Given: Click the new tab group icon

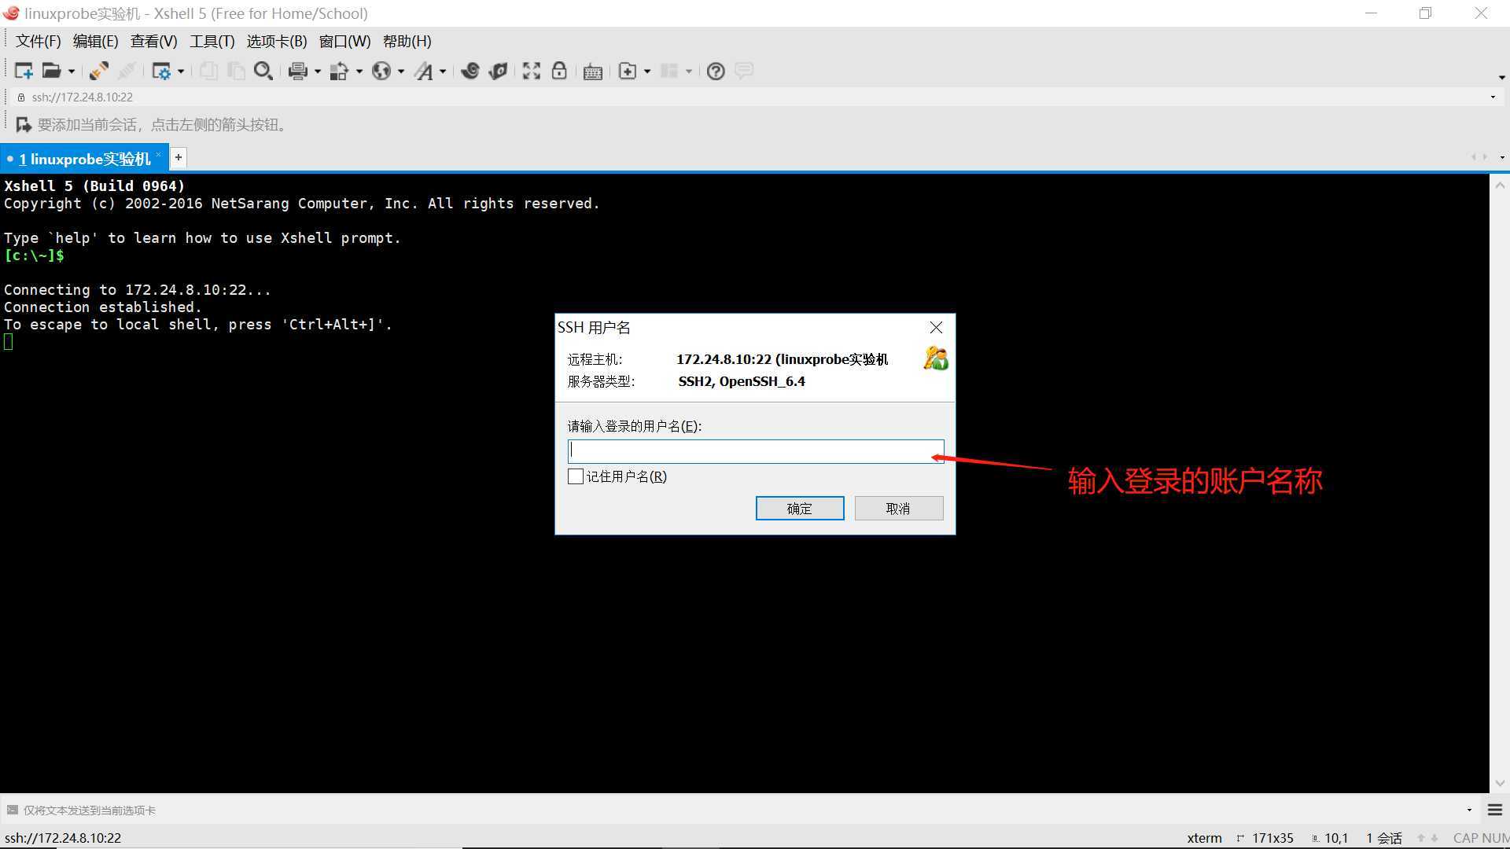Looking at the screenshot, I should pyautogui.click(x=628, y=71).
